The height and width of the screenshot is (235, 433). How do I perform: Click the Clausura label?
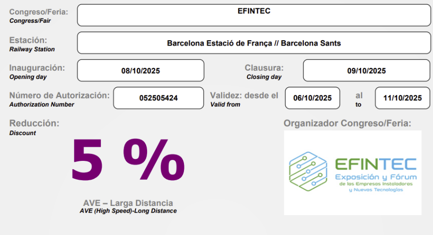(x=264, y=68)
